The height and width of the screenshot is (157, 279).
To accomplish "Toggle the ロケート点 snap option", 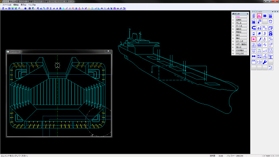I will (x=241, y=41).
